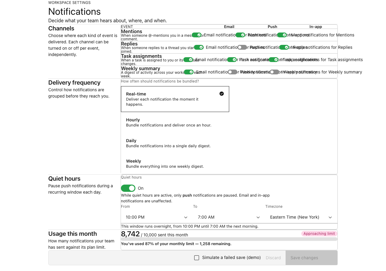The height and width of the screenshot is (271, 386).
Task: Click the In-app column header
Action: pyautogui.click(x=316, y=27)
